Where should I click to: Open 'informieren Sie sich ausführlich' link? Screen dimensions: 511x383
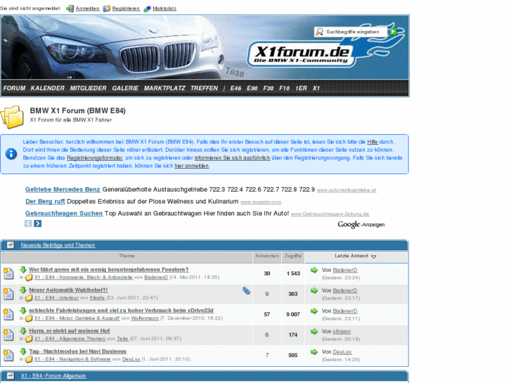[233, 157]
